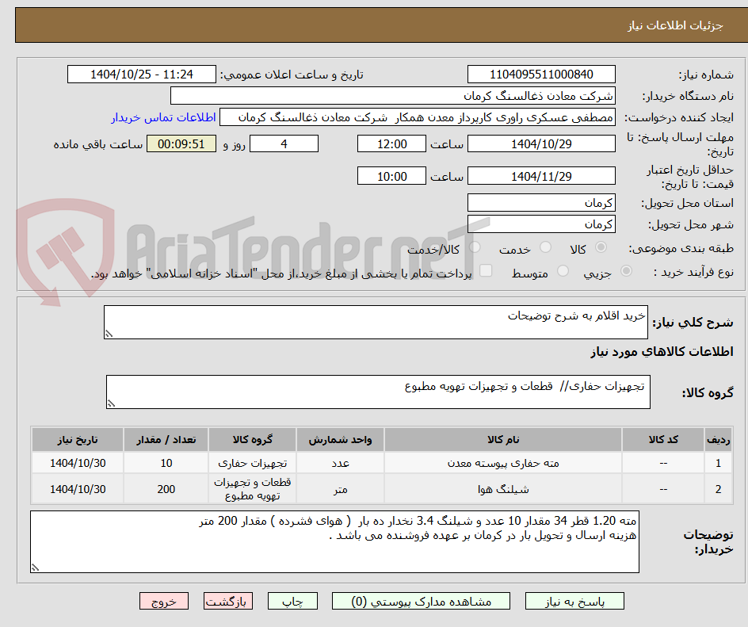The width and height of the screenshot is (748, 627).
Task: Click the شهر محل تحویل field
Action: [x=541, y=224]
